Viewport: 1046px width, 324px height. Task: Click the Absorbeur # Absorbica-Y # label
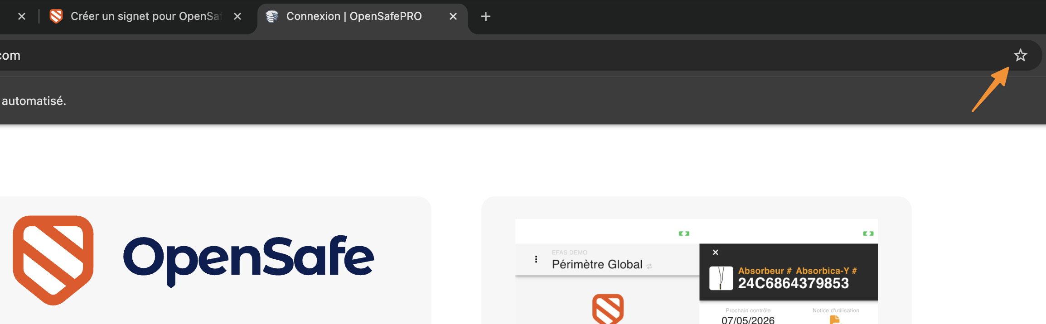(x=797, y=271)
